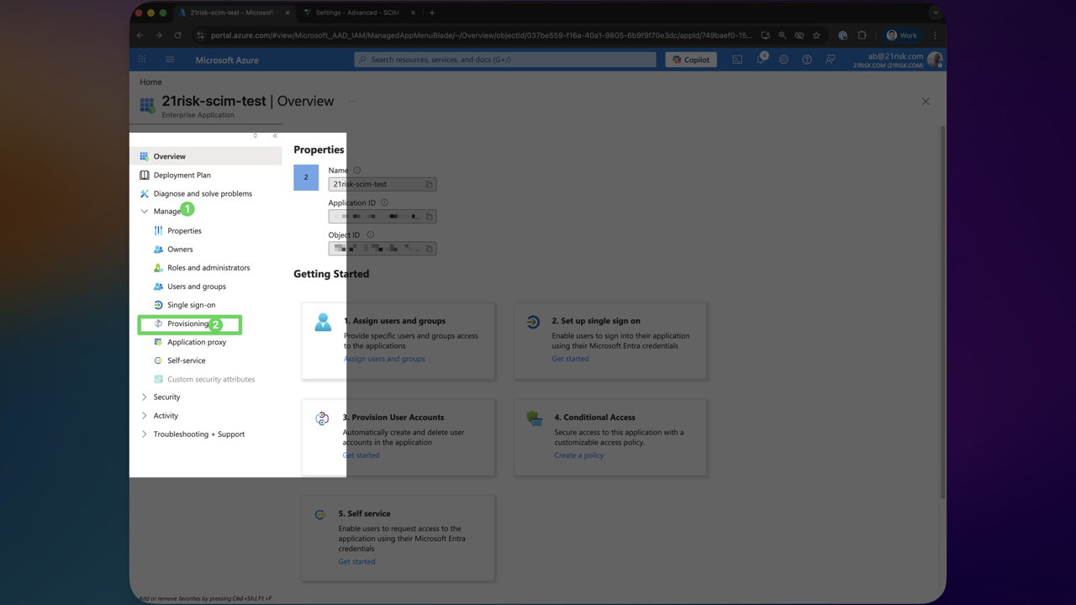Open the Copilot panel in the top bar
This screenshot has width=1076, height=605.
pyautogui.click(x=690, y=59)
